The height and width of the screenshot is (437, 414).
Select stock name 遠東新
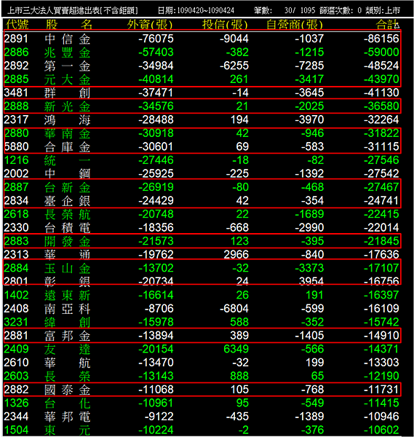(x=68, y=295)
